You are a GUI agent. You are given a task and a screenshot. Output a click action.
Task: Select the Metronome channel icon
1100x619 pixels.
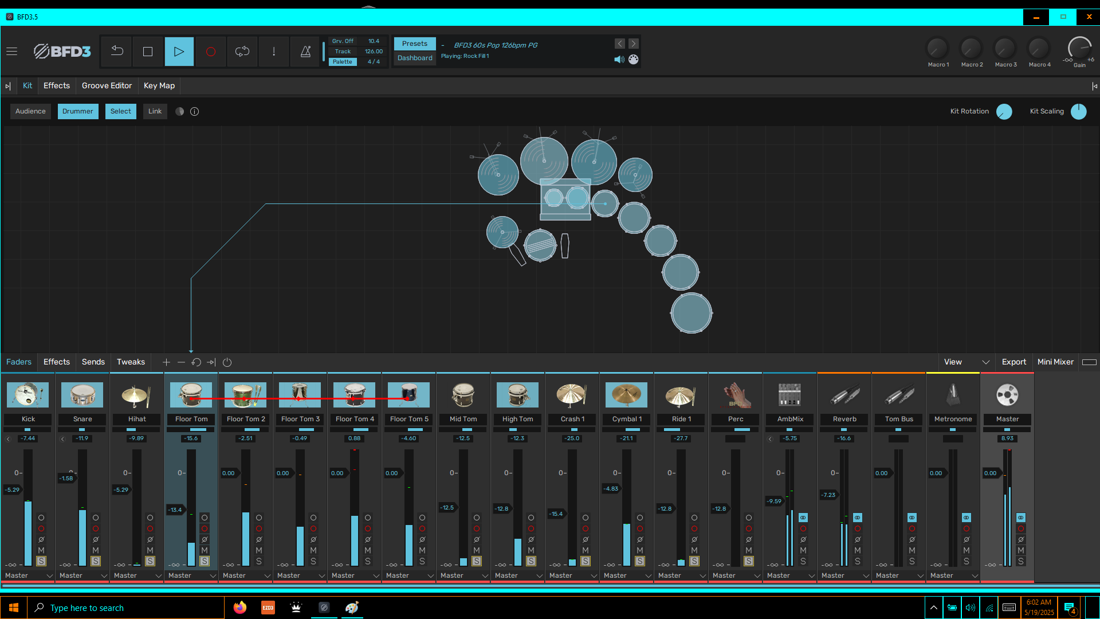pyautogui.click(x=953, y=395)
